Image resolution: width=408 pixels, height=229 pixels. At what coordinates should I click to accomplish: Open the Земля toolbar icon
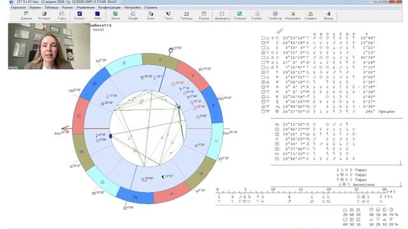point(115,16)
